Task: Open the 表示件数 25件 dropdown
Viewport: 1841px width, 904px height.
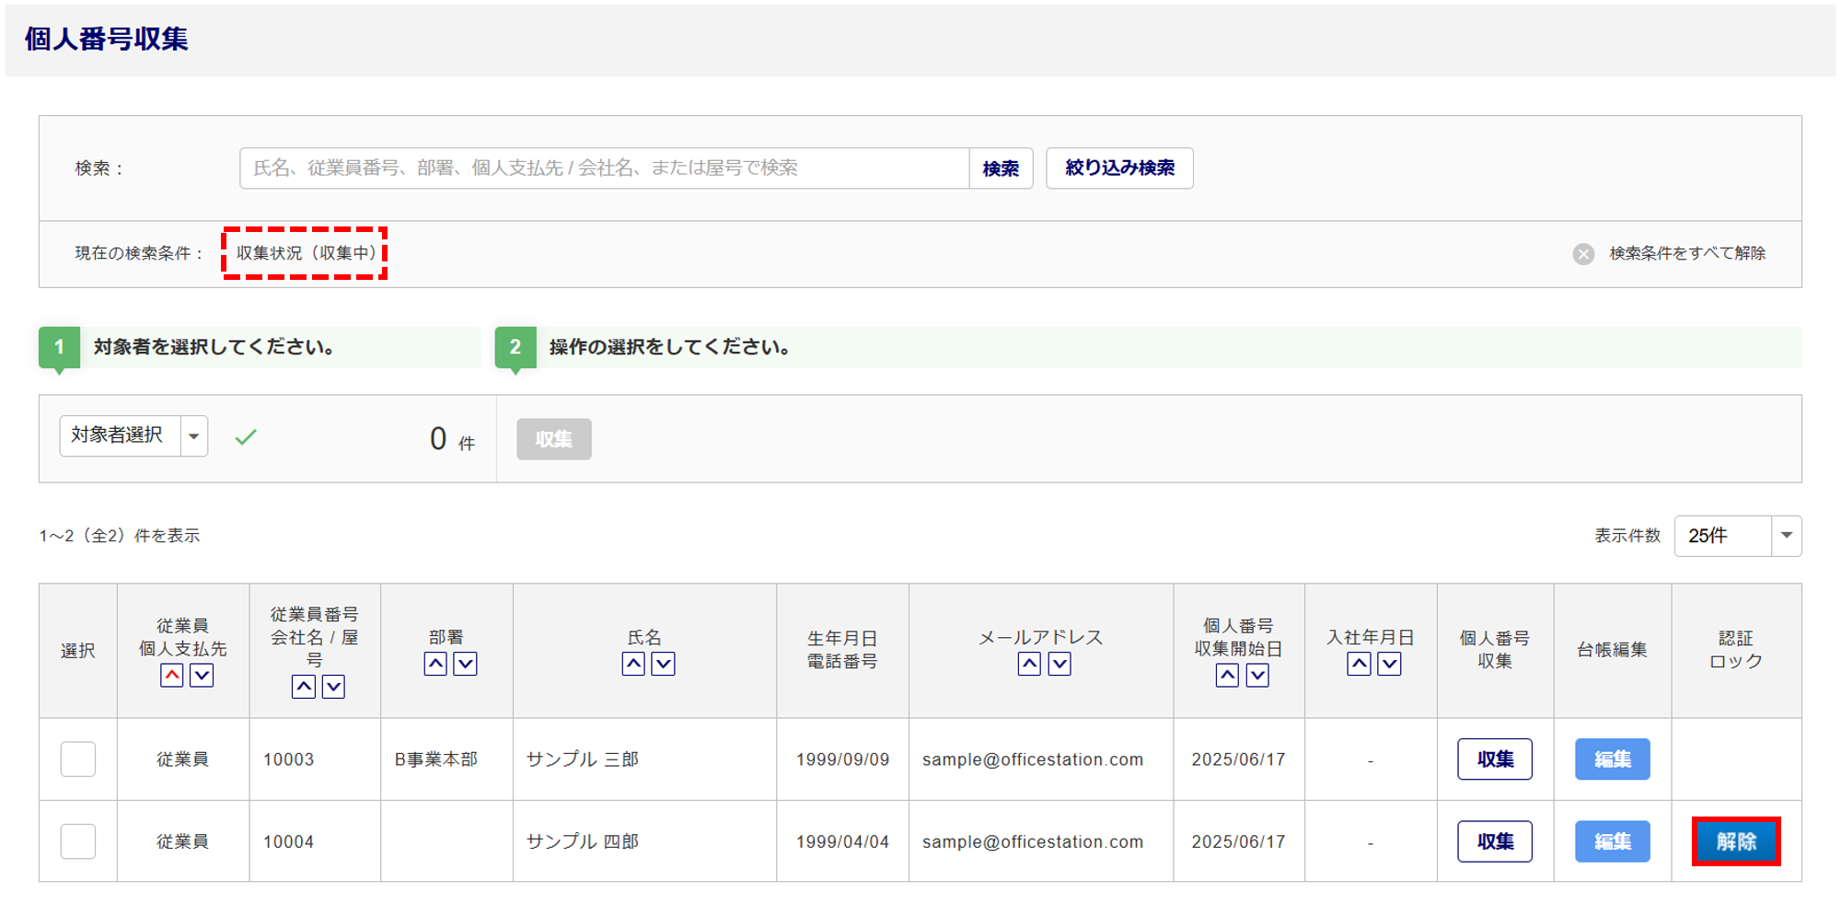Action: pyautogui.click(x=1738, y=536)
